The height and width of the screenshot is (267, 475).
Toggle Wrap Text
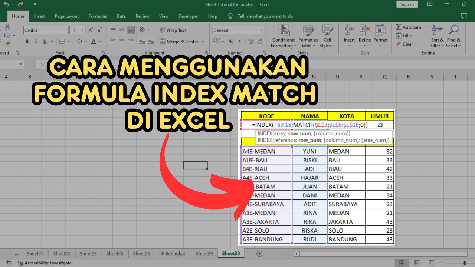coord(173,30)
